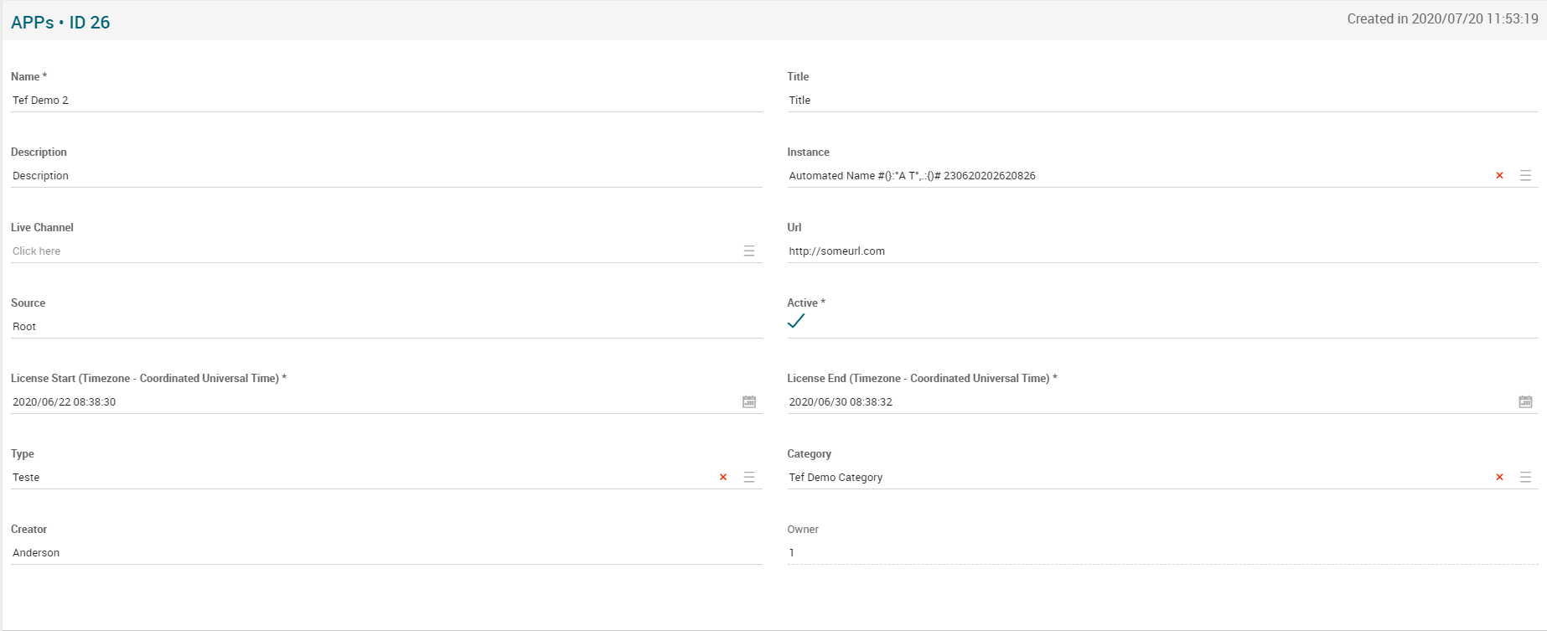Clear the Instance field with red X
The height and width of the screenshot is (631, 1547).
click(1499, 176)
